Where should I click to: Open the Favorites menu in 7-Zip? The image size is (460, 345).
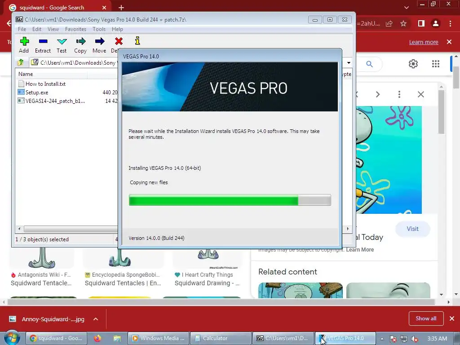(75, 29)
